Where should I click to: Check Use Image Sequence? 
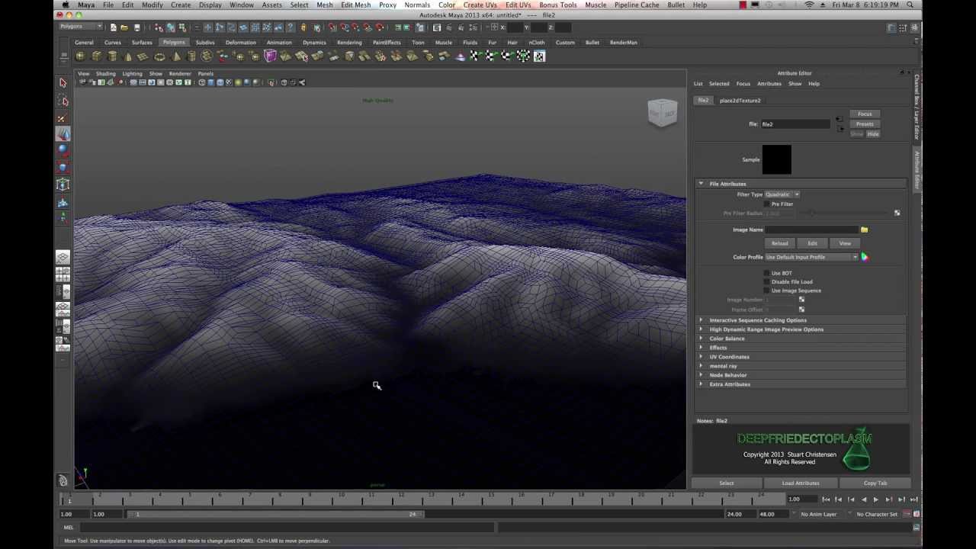(767, 291)
